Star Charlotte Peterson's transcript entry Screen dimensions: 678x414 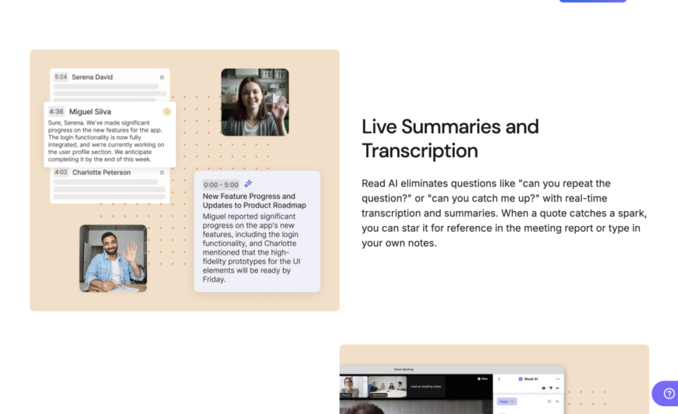[162, 173]
